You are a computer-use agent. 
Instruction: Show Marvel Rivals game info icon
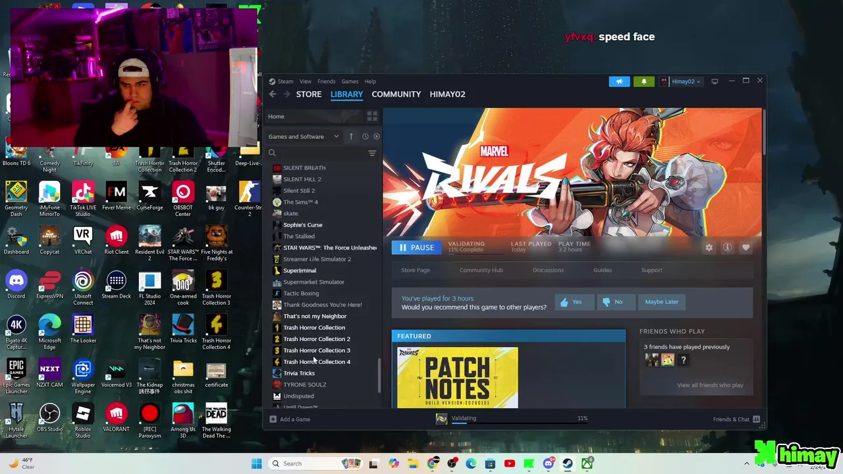pyautogui.click(x=727, y=248)
